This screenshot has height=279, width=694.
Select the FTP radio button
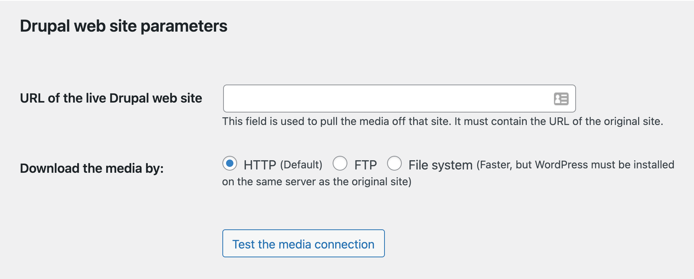click(340, 164)
